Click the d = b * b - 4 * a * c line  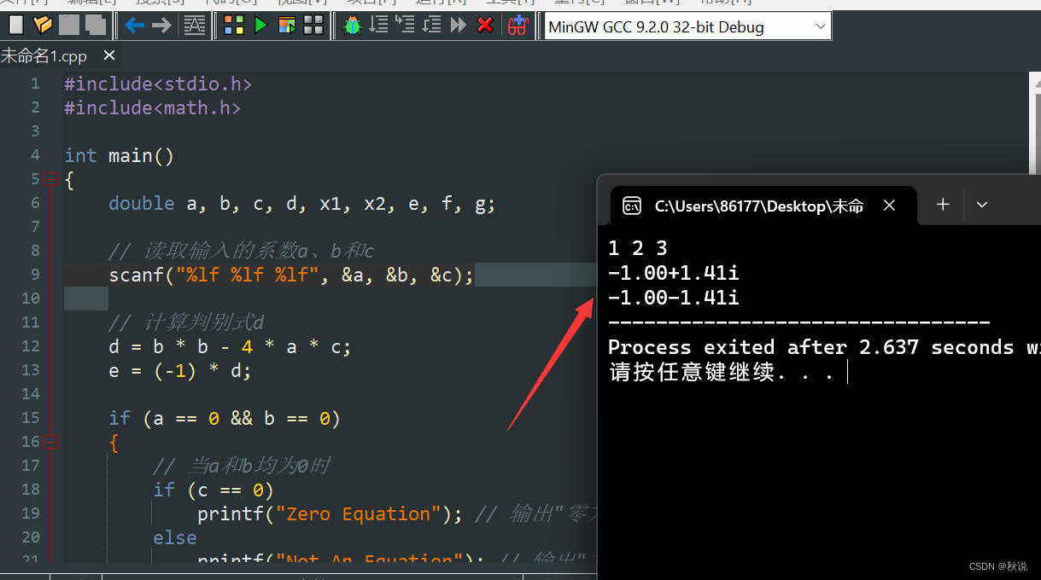point(231,347)
